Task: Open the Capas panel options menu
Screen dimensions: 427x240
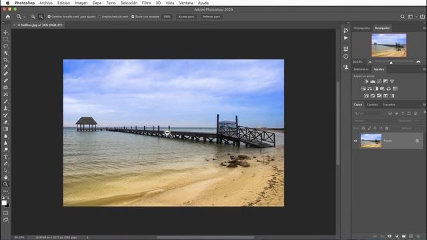Action: click(424, 105)
